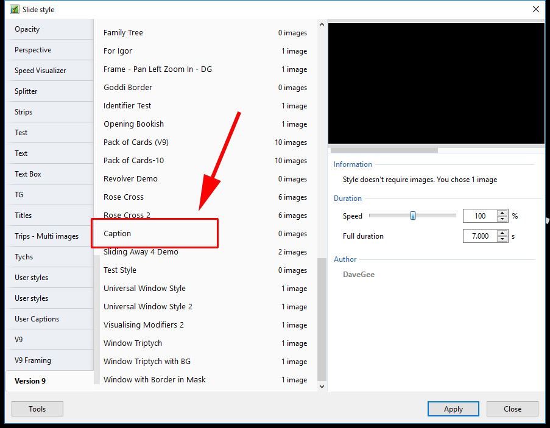The image size is (550, 428).
Task: Pick the Identifier Test style
Action: click(x=205, y=105)
